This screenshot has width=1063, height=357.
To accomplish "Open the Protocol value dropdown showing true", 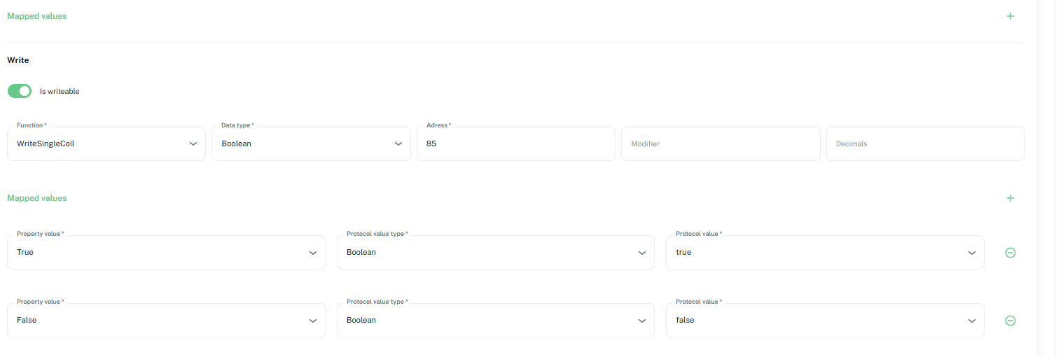I will [824, 253].
